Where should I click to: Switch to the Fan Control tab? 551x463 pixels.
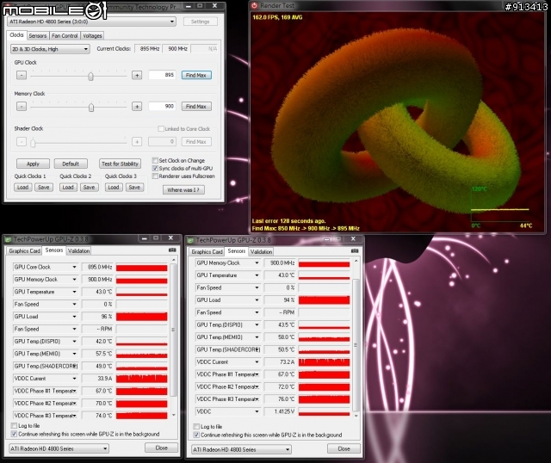click(x=65, y=36)
